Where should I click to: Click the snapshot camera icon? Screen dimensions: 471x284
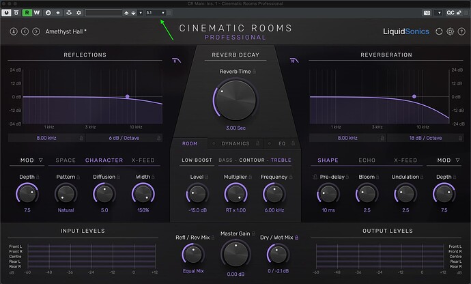coord(427,12)
